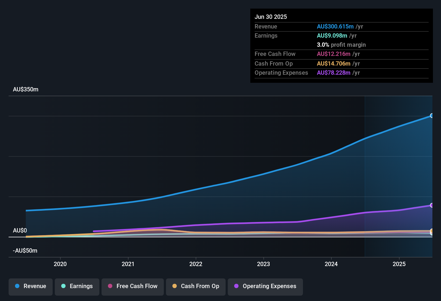
Task: Toggle the Operating Expenses legend button
Action: pyautogui.click(x=265, y=287)
